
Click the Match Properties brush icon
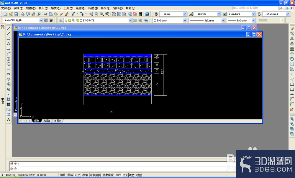click(x=61, y=14)
